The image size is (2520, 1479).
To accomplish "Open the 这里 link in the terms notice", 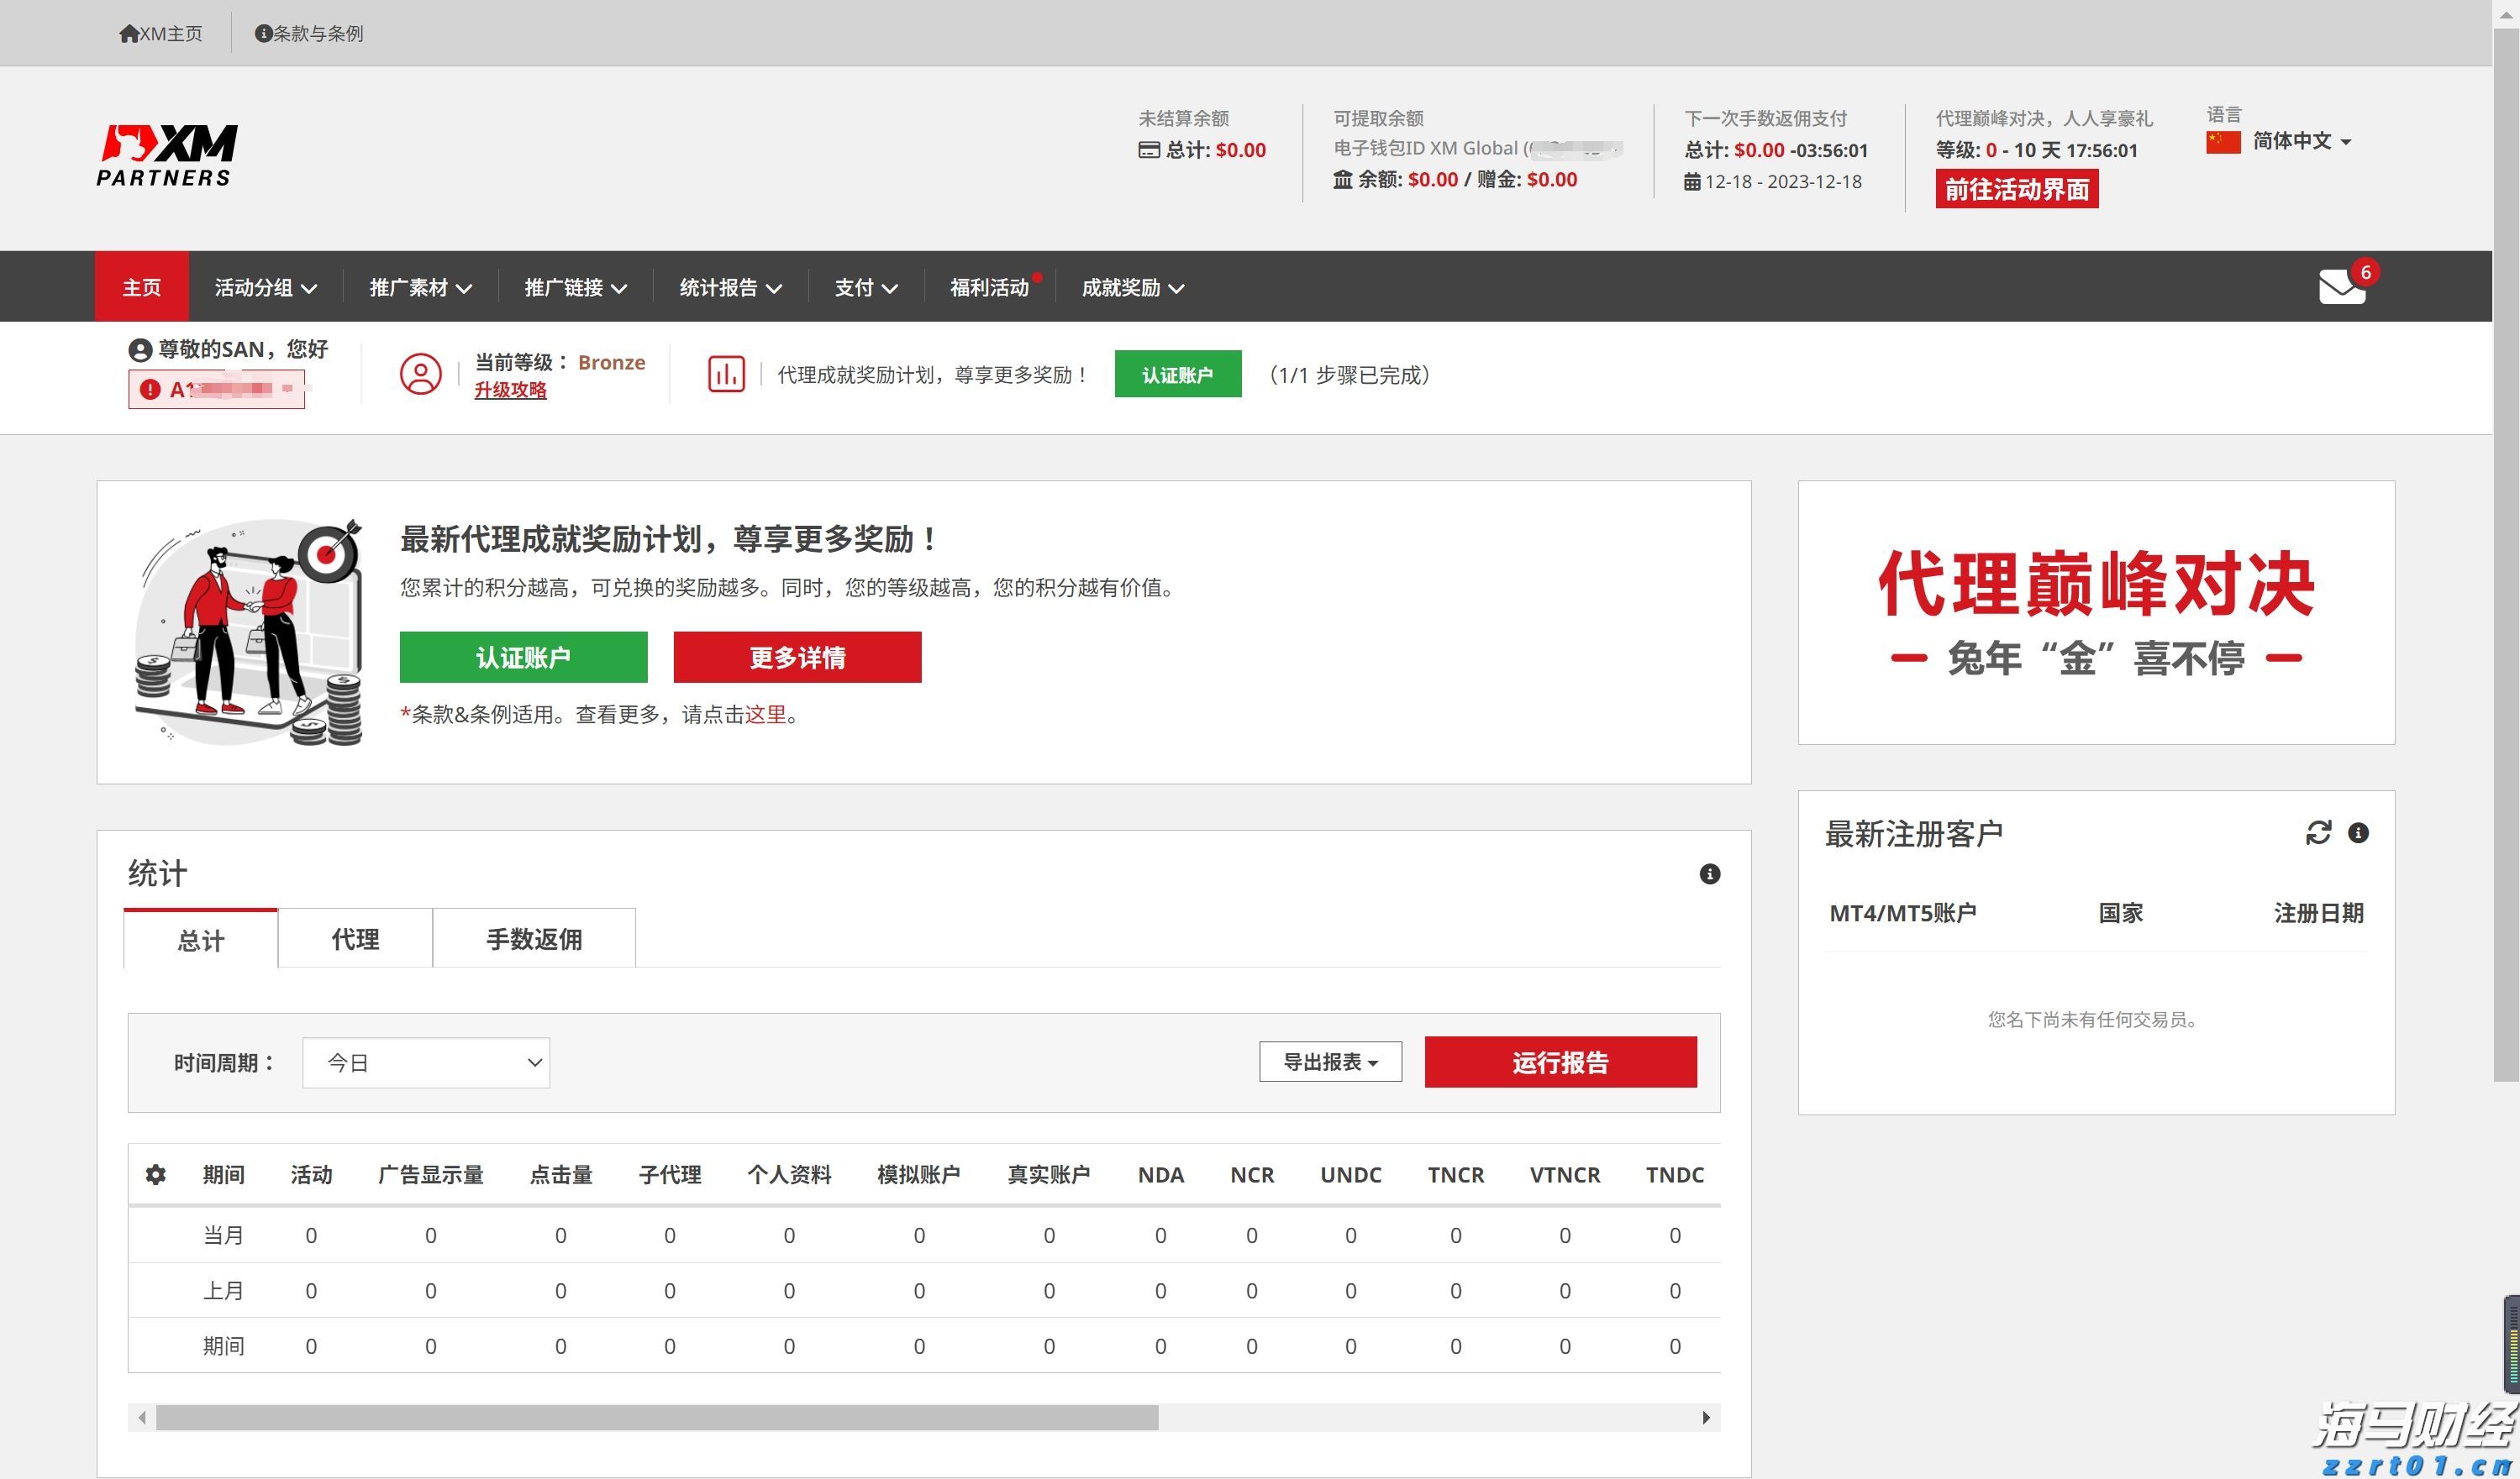I will [766, 716].
